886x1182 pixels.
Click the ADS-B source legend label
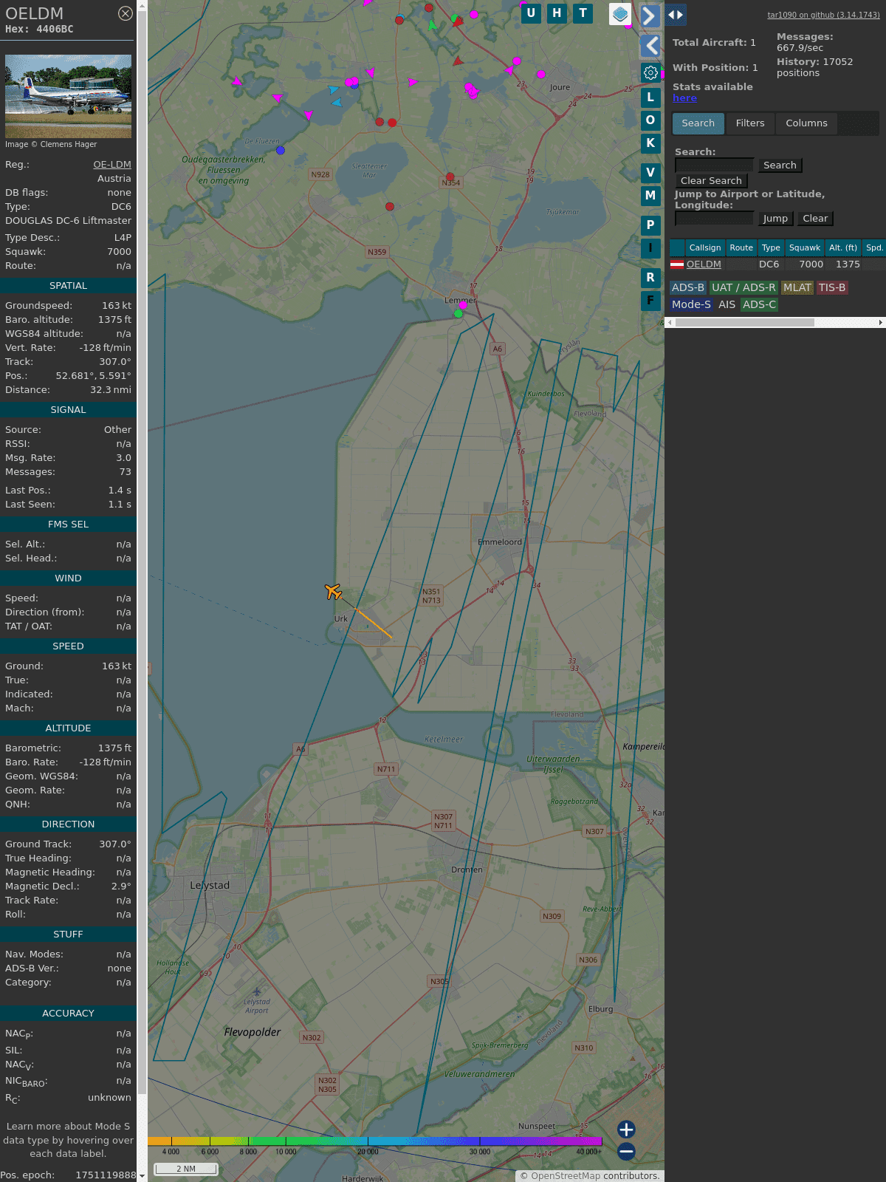pyautogui.click(x=688, y=288)
